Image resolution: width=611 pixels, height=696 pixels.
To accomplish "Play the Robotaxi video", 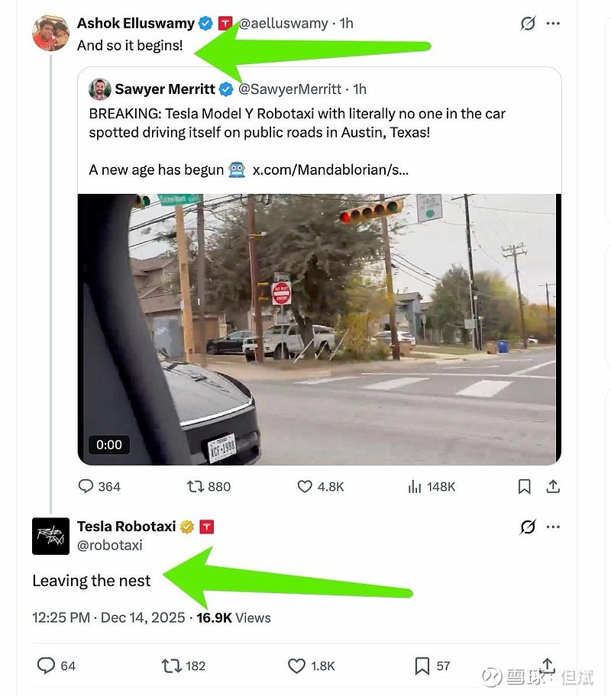I will [x=319, y=329].
